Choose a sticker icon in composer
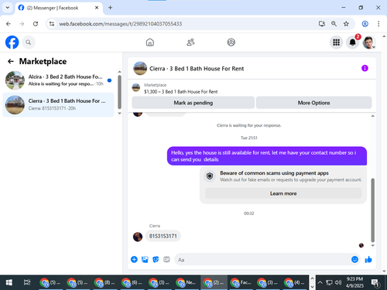This screenshot has height=290, width=387. [156, 260]
